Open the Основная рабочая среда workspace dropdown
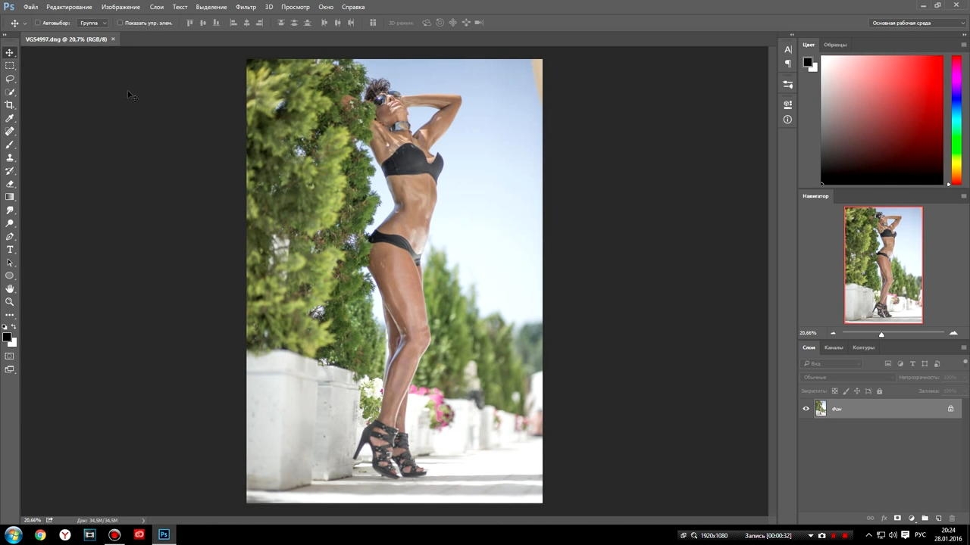 click(x=918, y=23)
